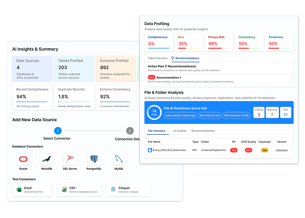Click the CSV file icon

[64, 190]
